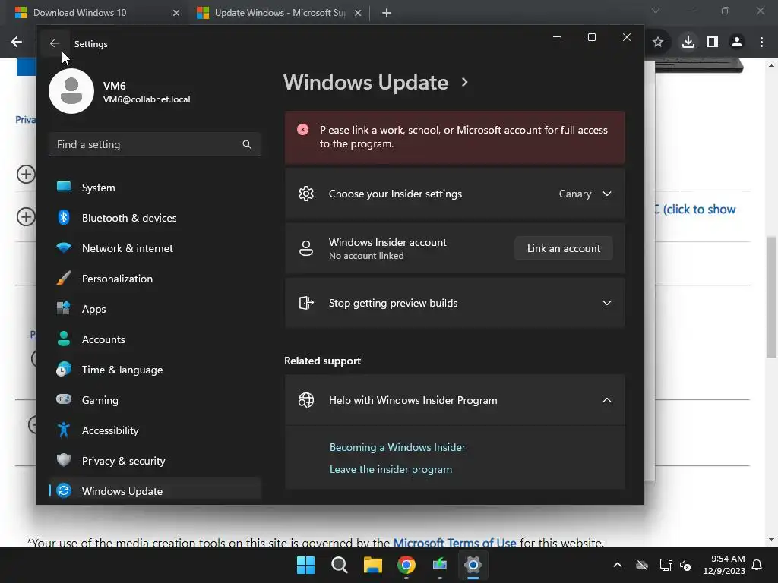Open Chrome from the taskbar
778x583 pixels.
(406, 565)
